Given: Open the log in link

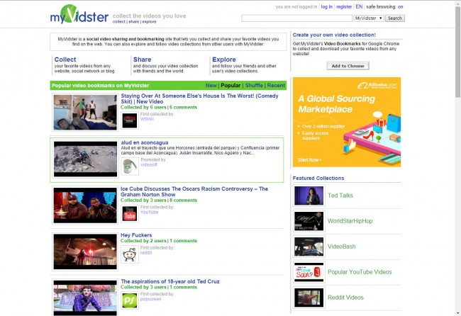Looking at the screenshot, I should 326,6.
